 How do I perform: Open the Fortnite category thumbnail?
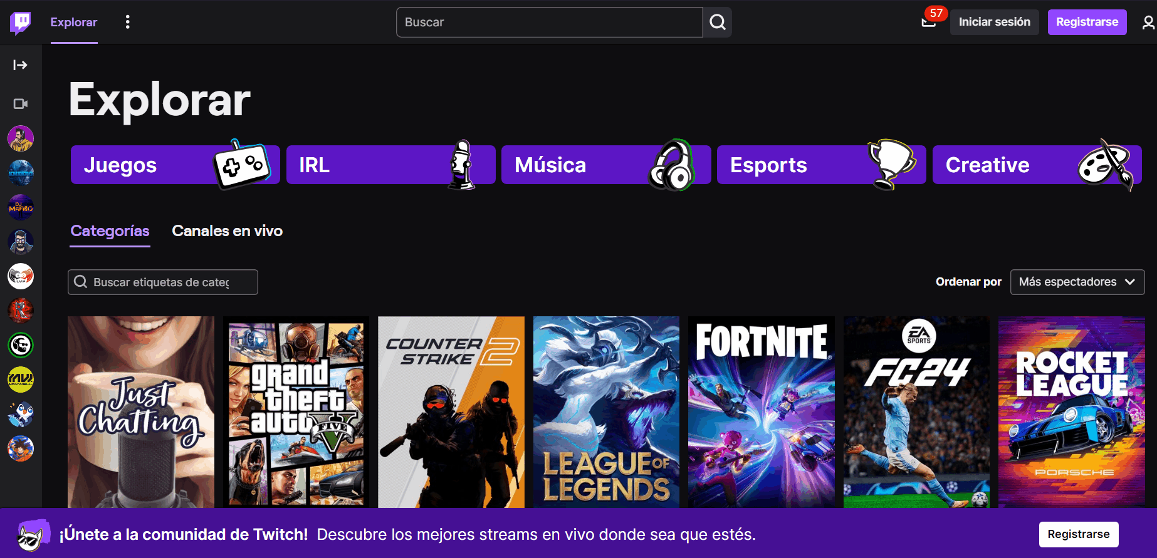pos(761,411)
